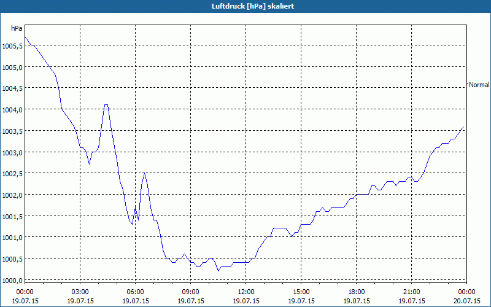Select the '1005,0' y-axis value
491x307 pixels.
12,68
